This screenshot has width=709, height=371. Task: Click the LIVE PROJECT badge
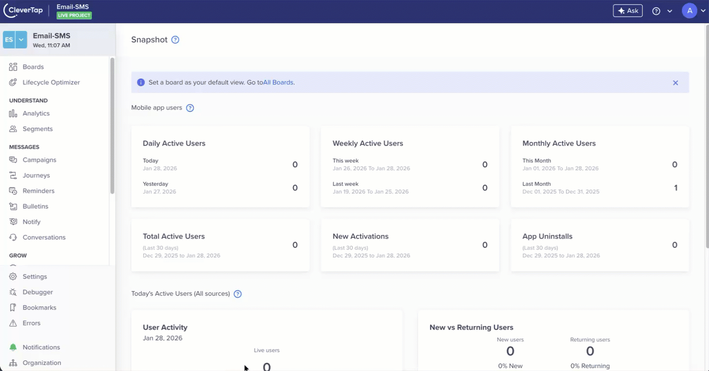[74, 15]
